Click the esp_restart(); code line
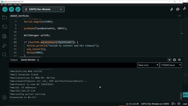This screenshot has height=106, width=188. click(x=36, y=49)
